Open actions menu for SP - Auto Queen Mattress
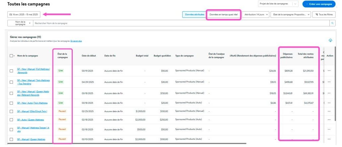342x147 pixels. pyautogui.click(x=329, y=120)
